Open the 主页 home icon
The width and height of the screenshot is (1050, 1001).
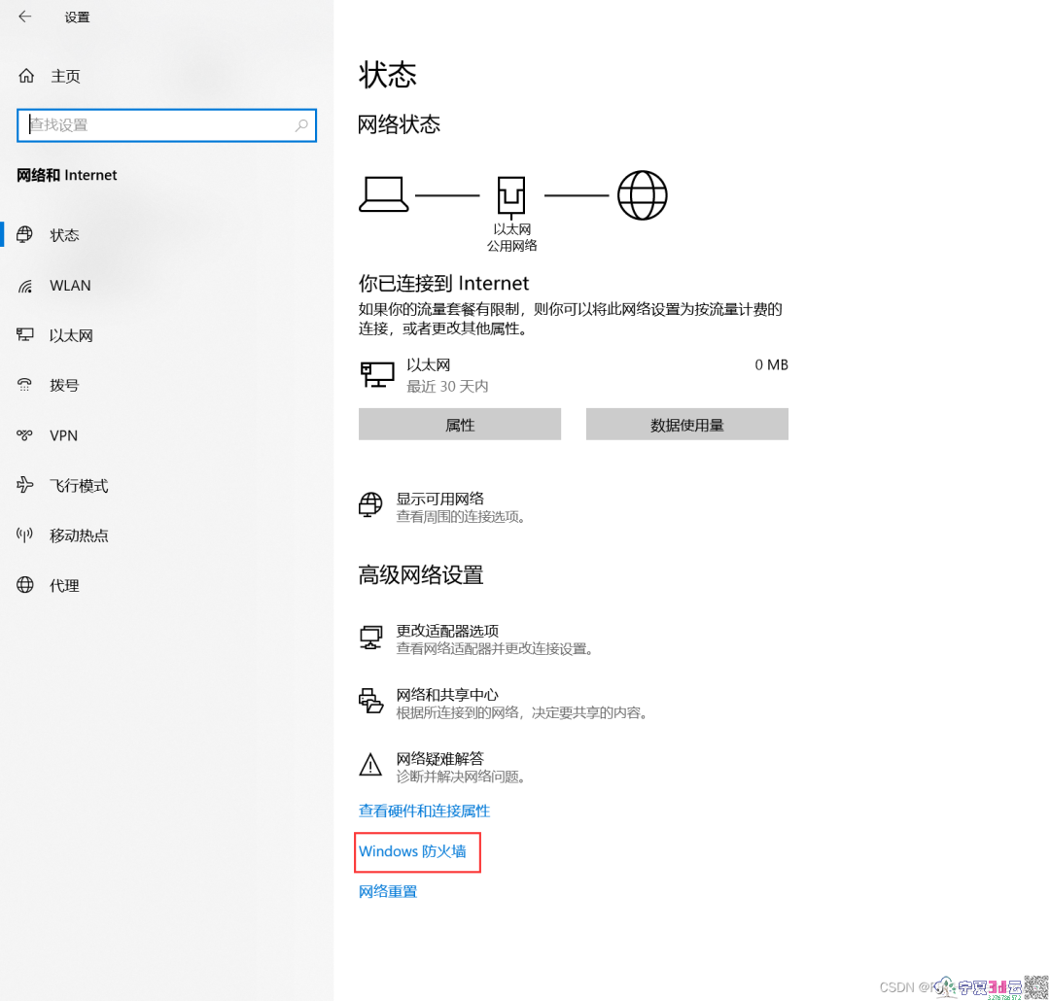26,76
